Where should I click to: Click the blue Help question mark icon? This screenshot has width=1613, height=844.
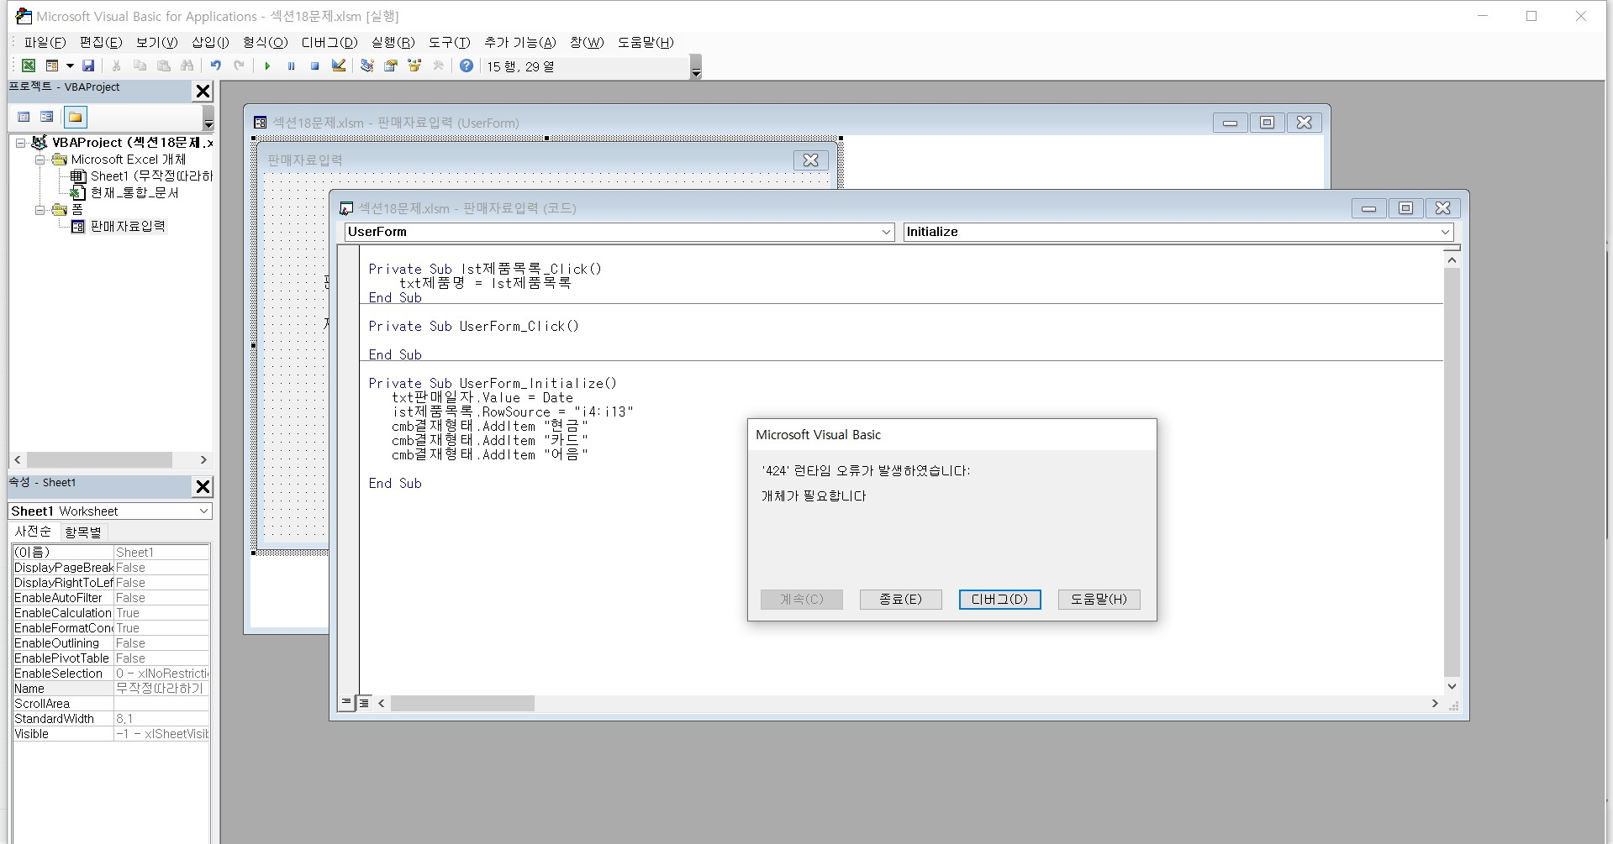click(x=467, y=66)
